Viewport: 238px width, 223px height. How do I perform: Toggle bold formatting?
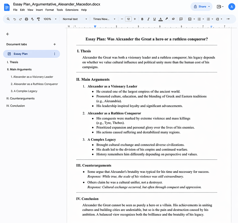142,19
